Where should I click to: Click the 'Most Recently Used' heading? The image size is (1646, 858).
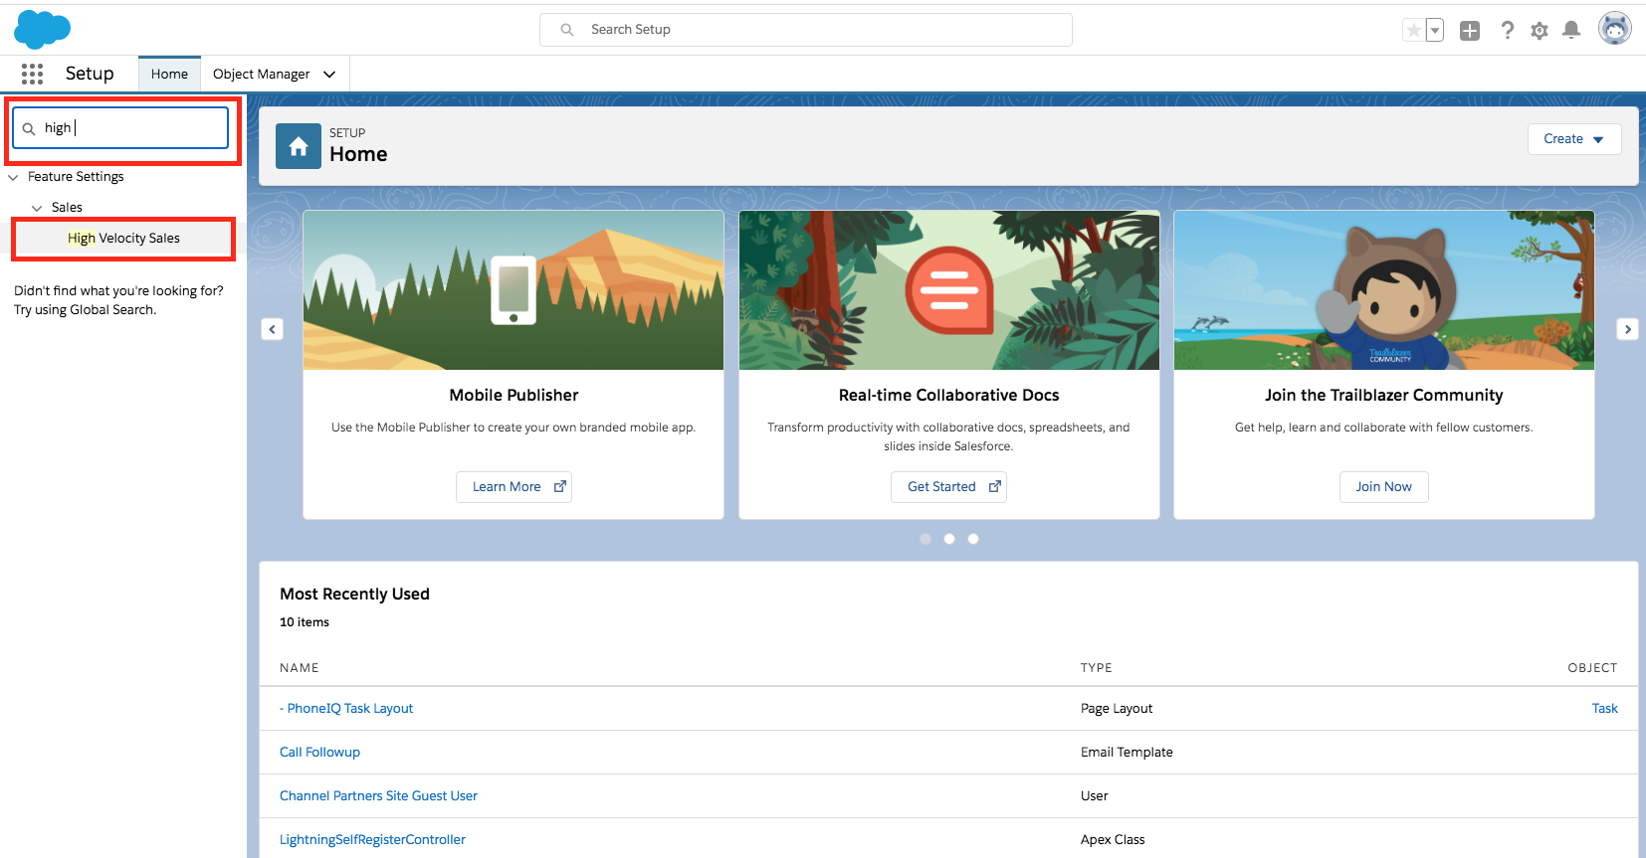[x=354, y=594]
